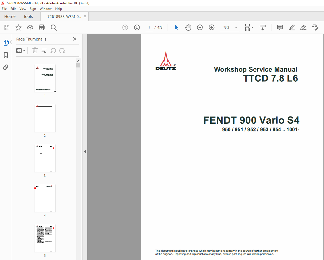This screenshot has width=324, height=260.
Task: Open the find text magnifier
Action: (54, 27)
